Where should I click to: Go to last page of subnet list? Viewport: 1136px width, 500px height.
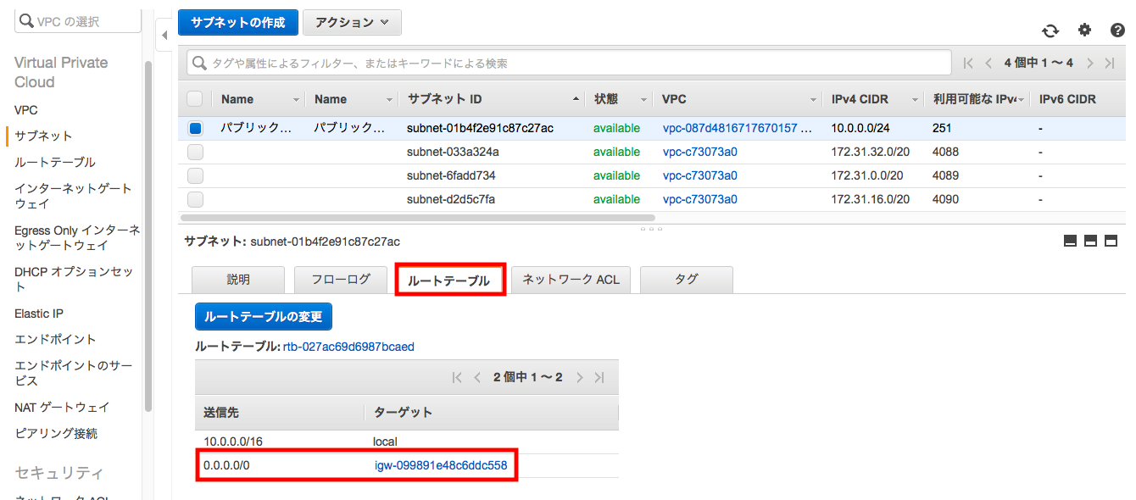pyautogui.click(x=1110, y=63)
